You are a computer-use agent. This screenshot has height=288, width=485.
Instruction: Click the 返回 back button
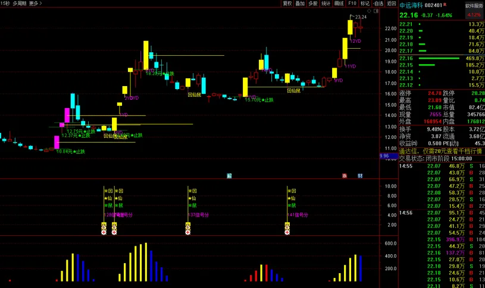coord(391,4)
